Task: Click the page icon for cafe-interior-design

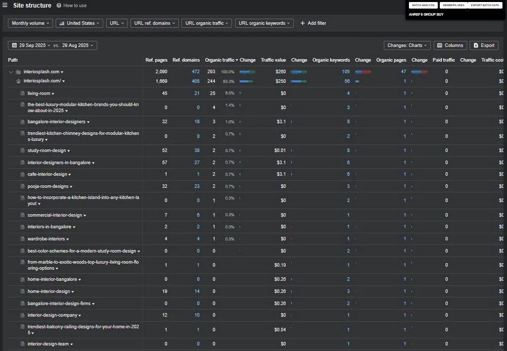Action: click(x=22, y=174)
